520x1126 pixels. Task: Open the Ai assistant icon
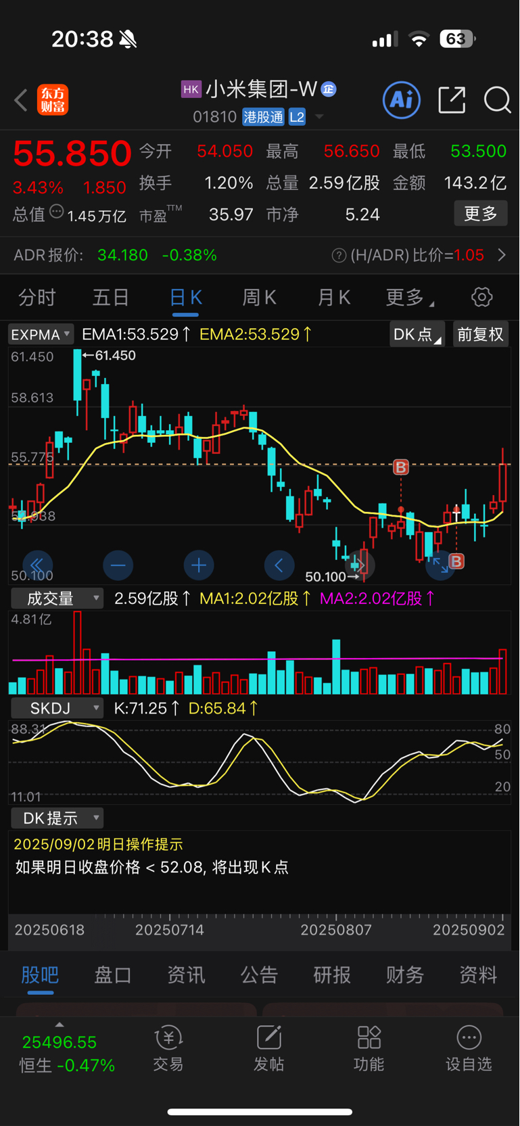click(x=402, y=100)
